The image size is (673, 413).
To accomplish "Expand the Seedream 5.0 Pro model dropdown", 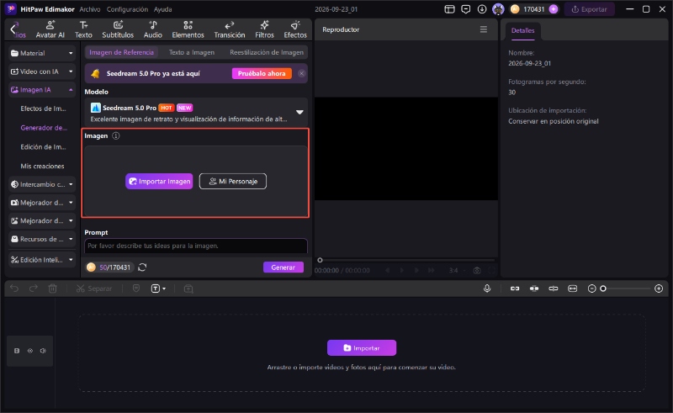I will [299, 112].
